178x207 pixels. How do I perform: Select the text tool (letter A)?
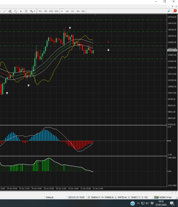(x=21, y=11)
